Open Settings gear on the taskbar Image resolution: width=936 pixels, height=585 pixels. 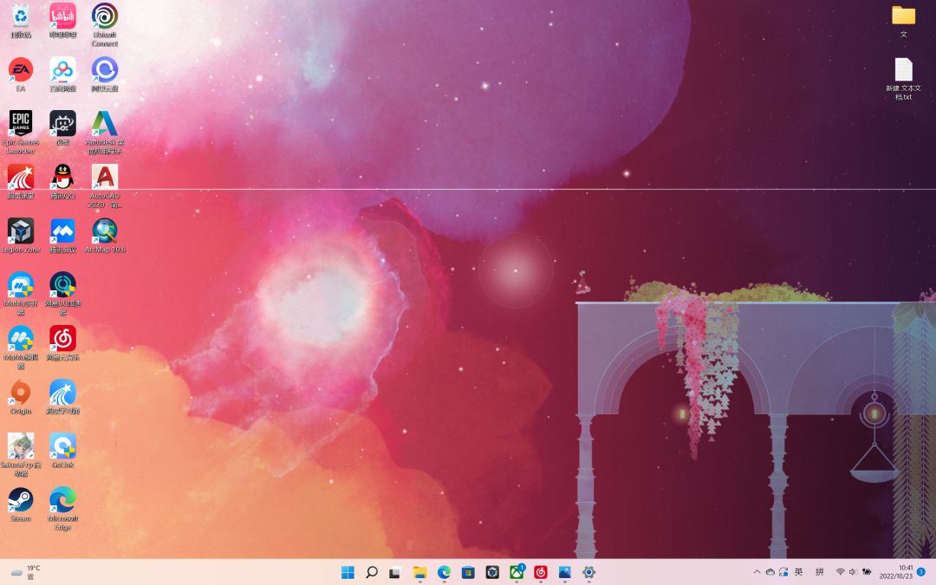click(588, 573)
